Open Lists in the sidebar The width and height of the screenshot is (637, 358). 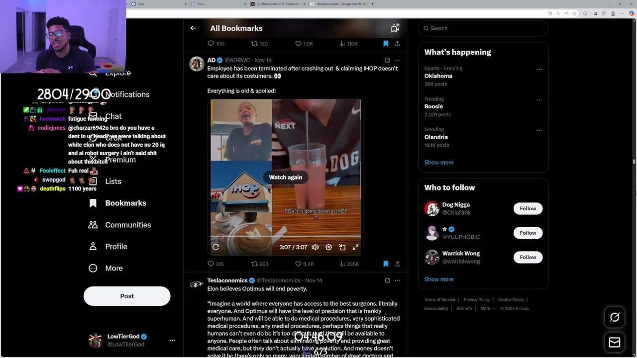pyautogui.click(x=105, y=181)
